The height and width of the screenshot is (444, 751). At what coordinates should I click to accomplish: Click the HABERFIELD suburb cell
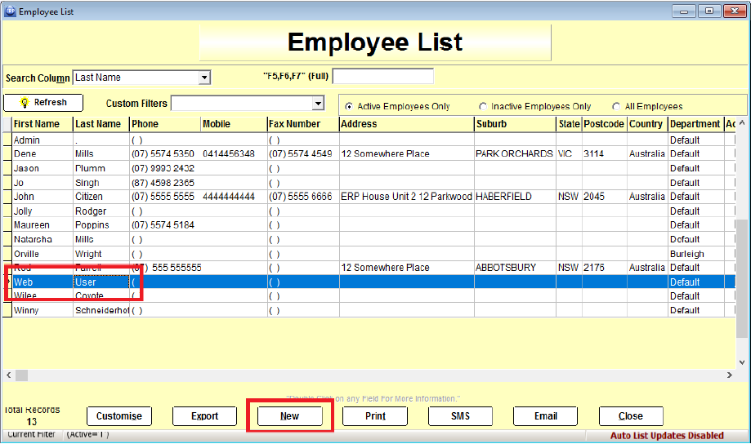[x=515, y=197]
